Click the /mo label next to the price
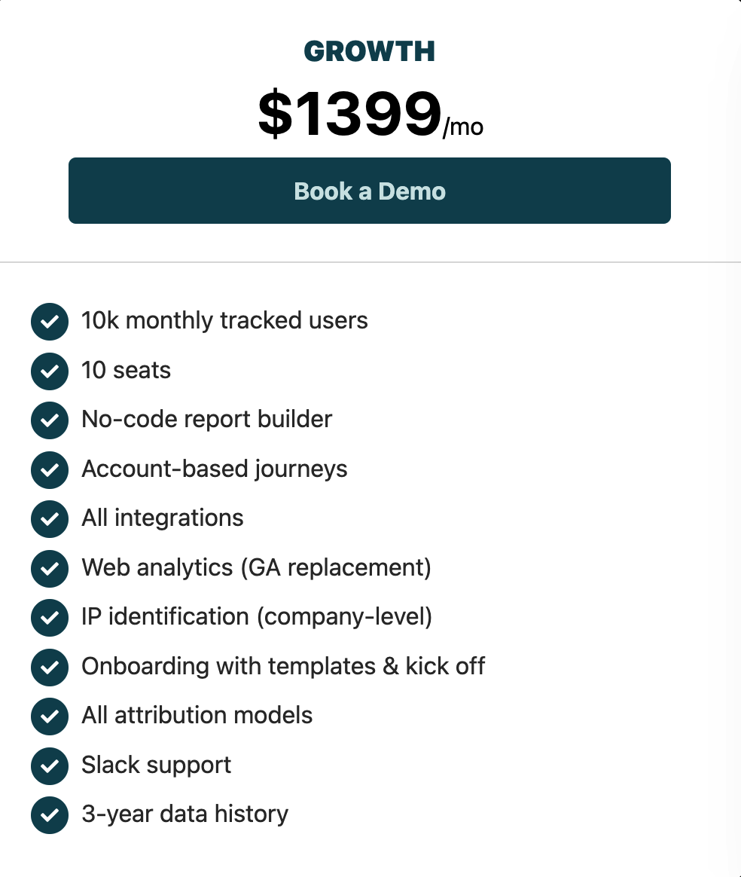The image size is (741, 877). click(x=465, y=127)
